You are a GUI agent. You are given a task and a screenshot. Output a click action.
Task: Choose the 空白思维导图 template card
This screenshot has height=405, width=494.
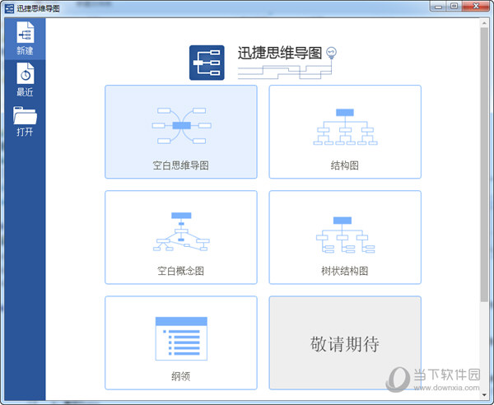coord(181,132)
